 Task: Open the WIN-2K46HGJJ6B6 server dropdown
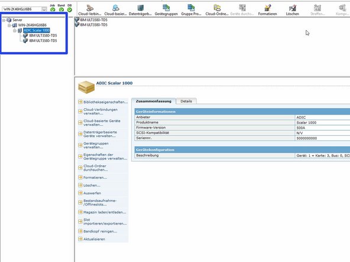[44, 9]
